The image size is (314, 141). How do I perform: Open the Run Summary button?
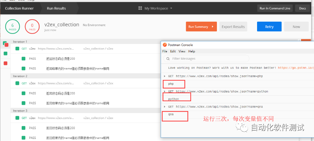coord(201,27)
